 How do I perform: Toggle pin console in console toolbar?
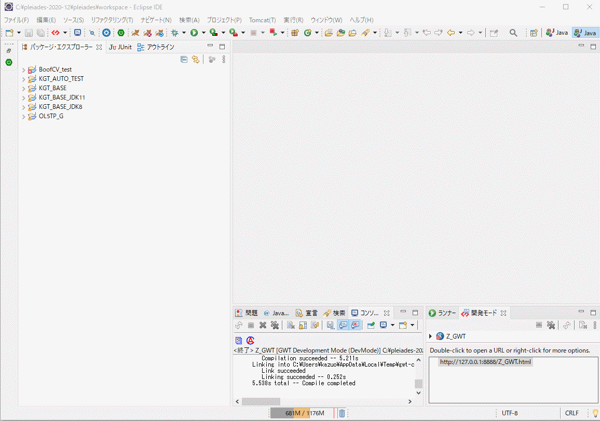(x=372, y=325)
